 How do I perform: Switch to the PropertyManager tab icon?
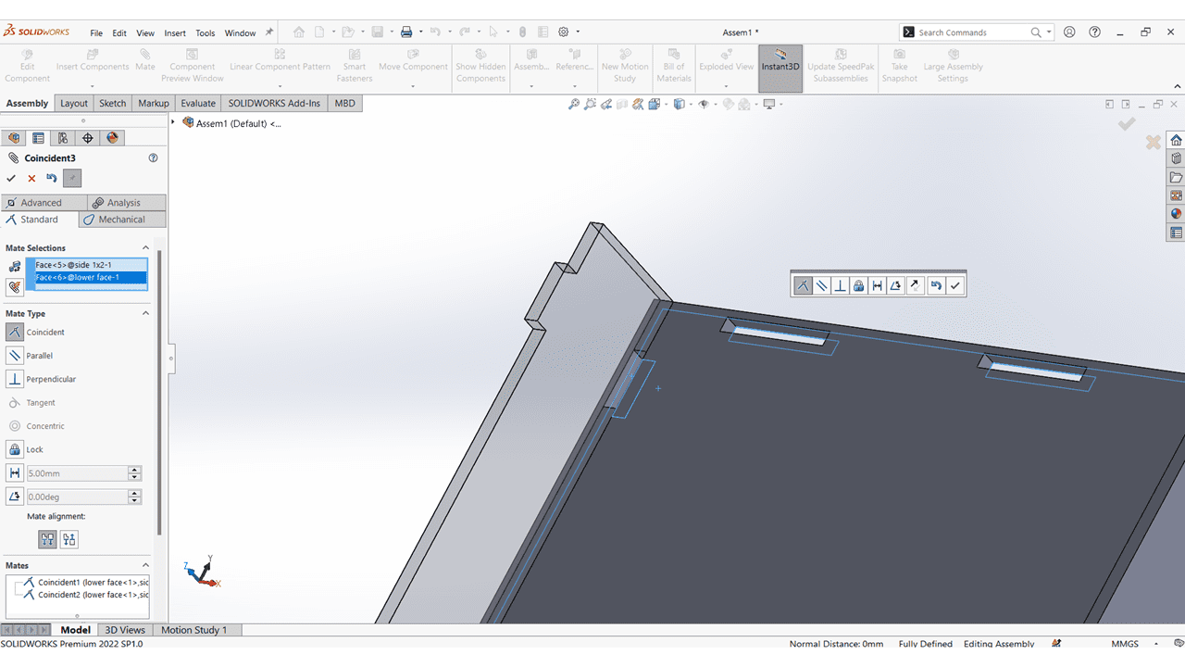[38, 138]
